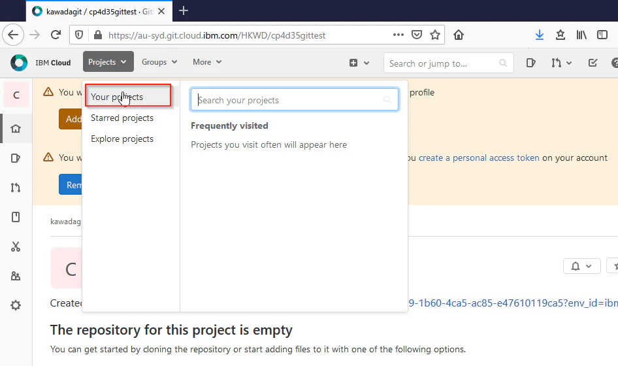Open the Firefox Downloads panel

(540, 35)
